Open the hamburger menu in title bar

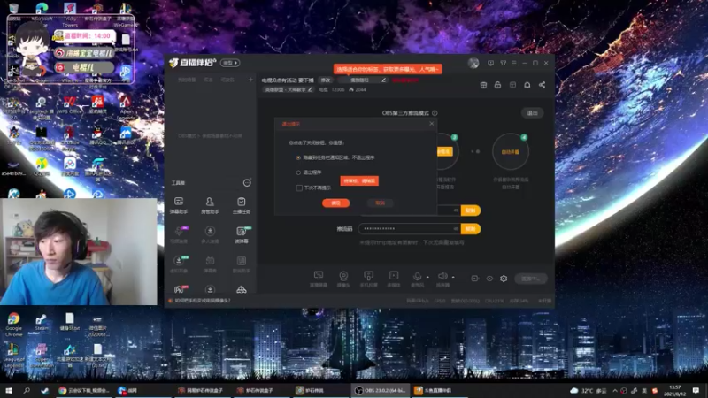(x=514, y=63)
